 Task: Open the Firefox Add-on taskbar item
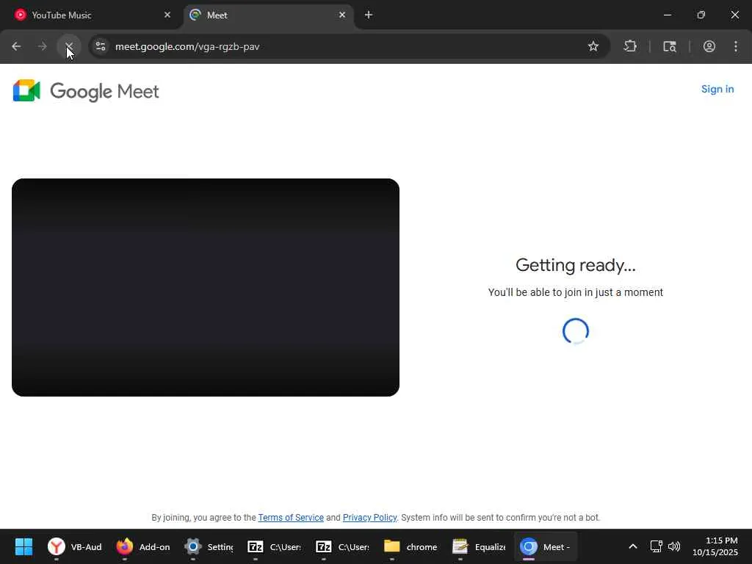143,546
